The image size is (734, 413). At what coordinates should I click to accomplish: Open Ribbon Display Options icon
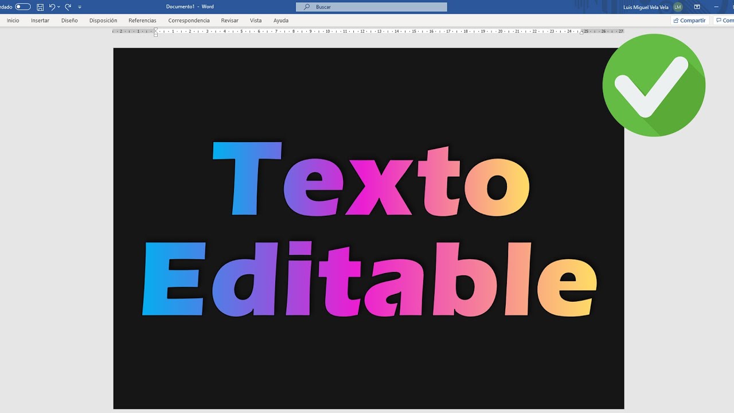point(697,7)
